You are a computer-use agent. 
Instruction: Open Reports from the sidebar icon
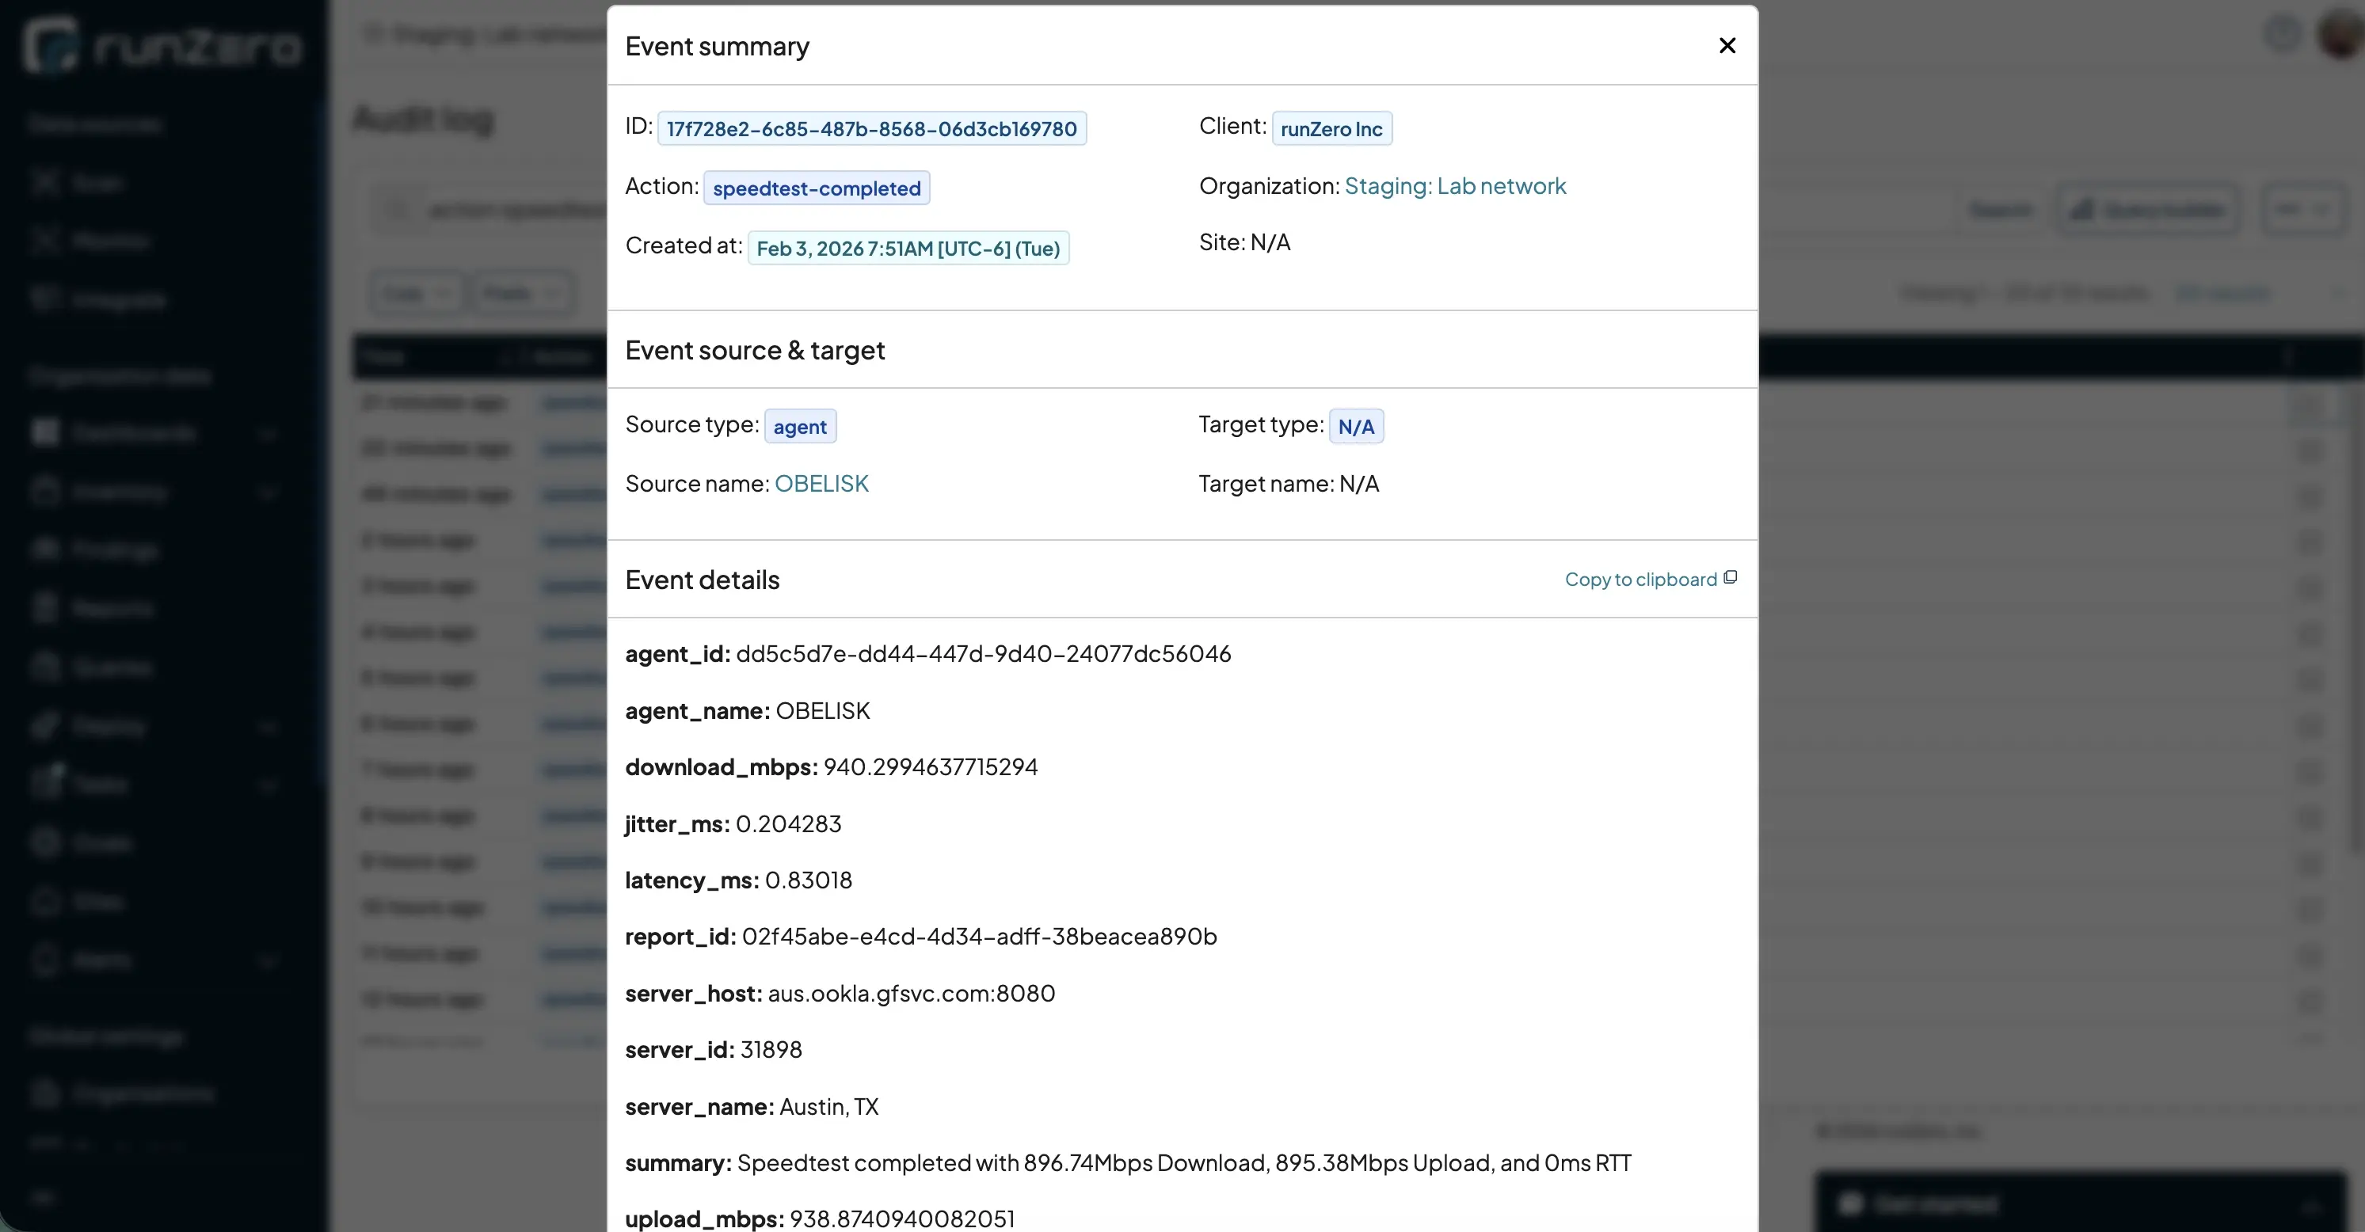[45, 608]
